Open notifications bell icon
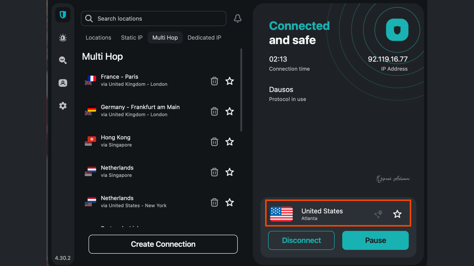Viewport: 474px width, 266px height. (237, 18)
